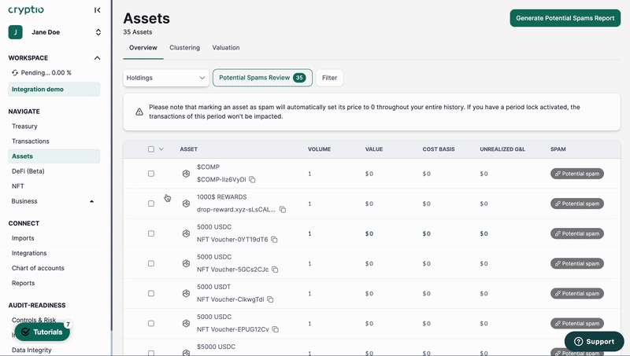Open Data Integrity page
Screen dimensions: 630x356
pos(31,350)
